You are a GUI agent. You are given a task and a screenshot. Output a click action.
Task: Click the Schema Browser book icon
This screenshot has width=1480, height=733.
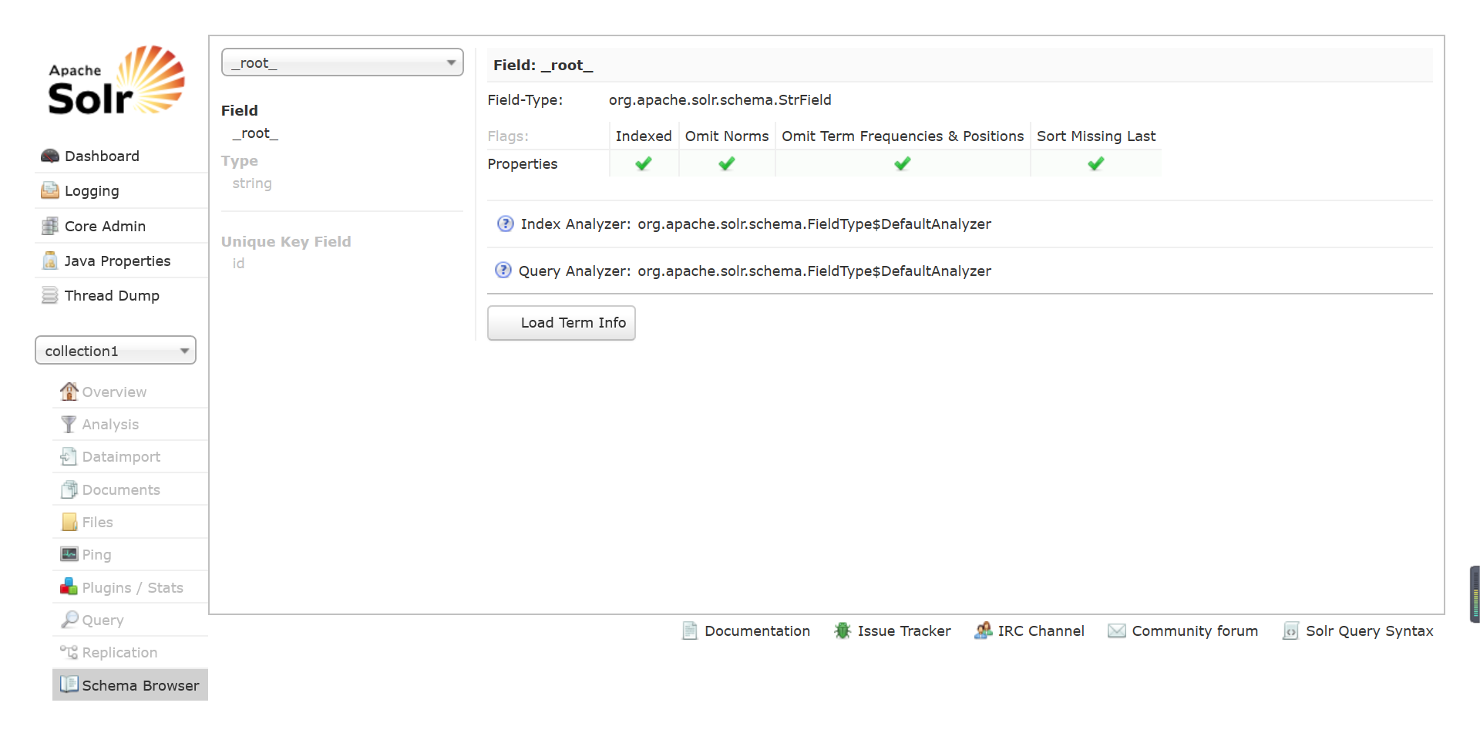pyautogui.click(x=69, y=684)
